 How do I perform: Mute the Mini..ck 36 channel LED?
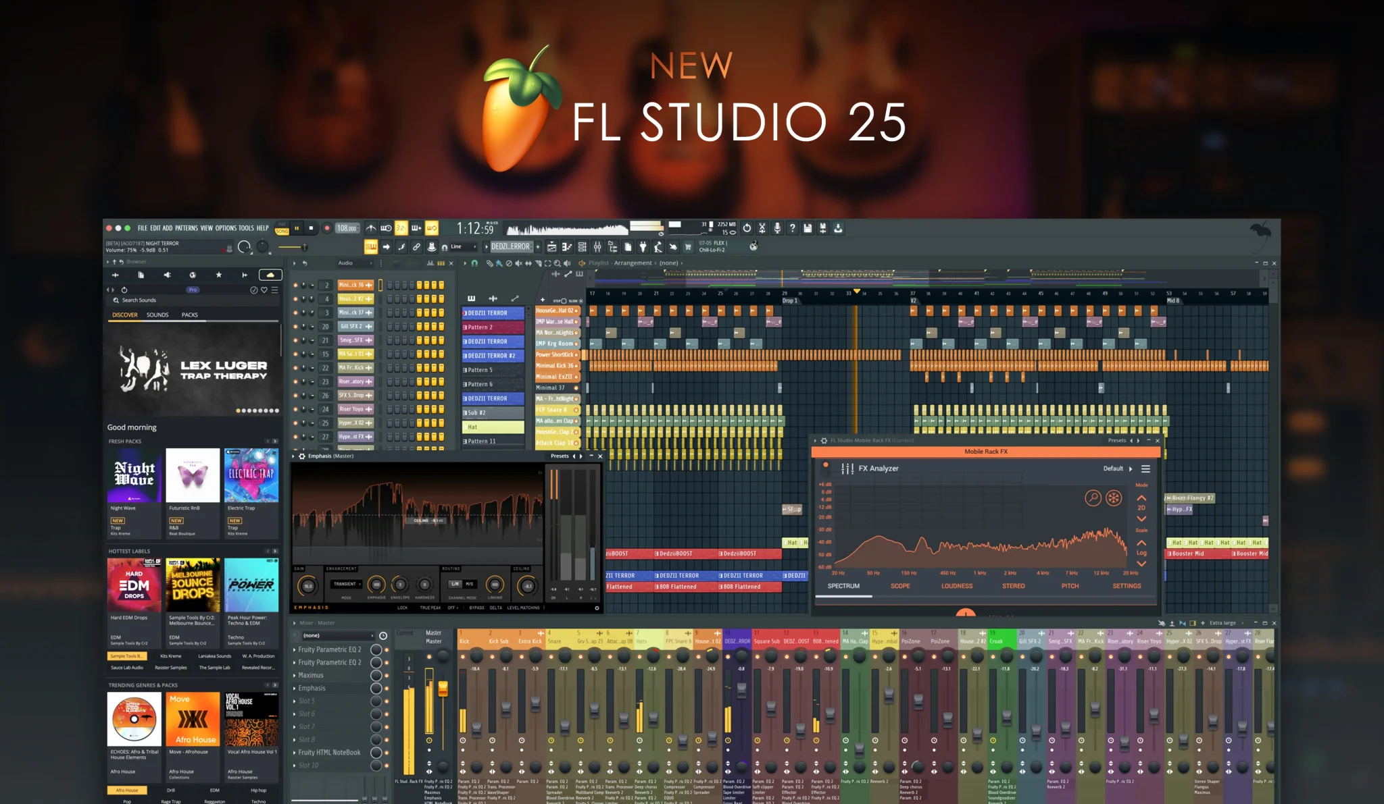[x=295, y=285]
